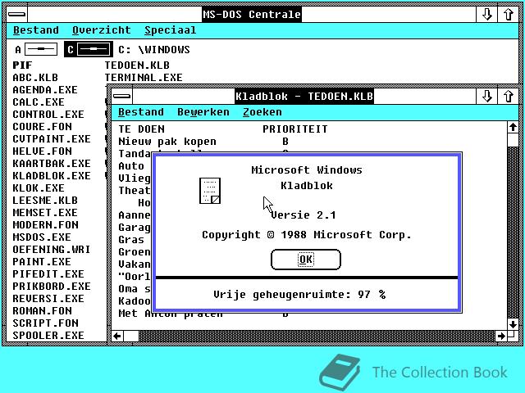
Task: Select KAARTBAK.EXE in file list
Action: pyautogui.click(x=52, y=164)
